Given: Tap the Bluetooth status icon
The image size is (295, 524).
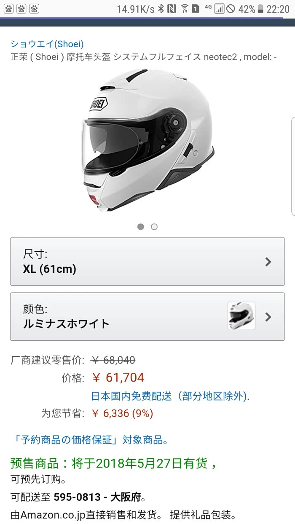Looking at the screenshot, I should [x=161, y=8].
